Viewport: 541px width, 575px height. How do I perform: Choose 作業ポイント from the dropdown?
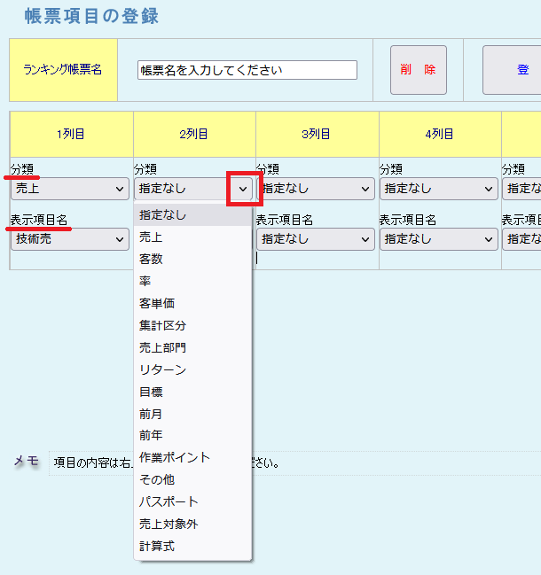point(175,458)
